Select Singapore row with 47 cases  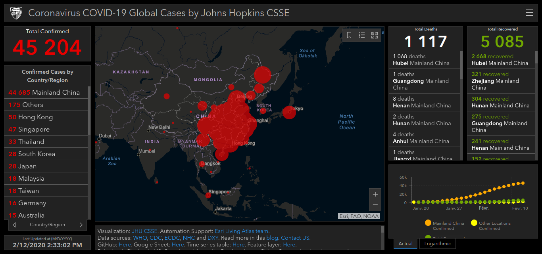[46, 129]
